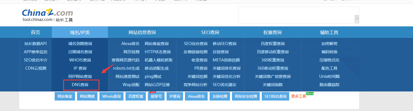The height and width of the screenshot is (111, 413).
Task: Open robots.txt生成 tool
Action: coord(126,68)
